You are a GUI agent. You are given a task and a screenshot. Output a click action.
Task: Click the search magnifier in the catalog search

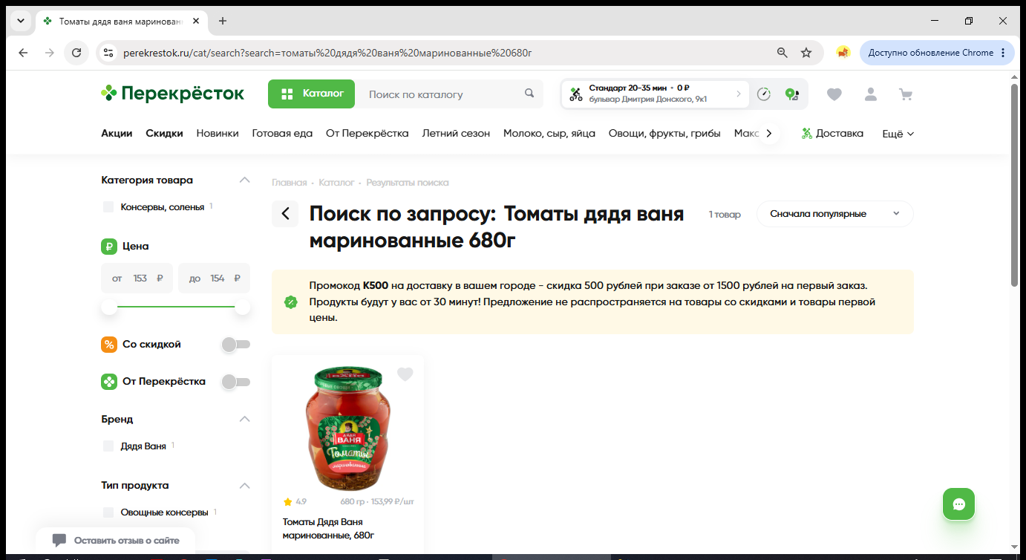click(529, 94)
